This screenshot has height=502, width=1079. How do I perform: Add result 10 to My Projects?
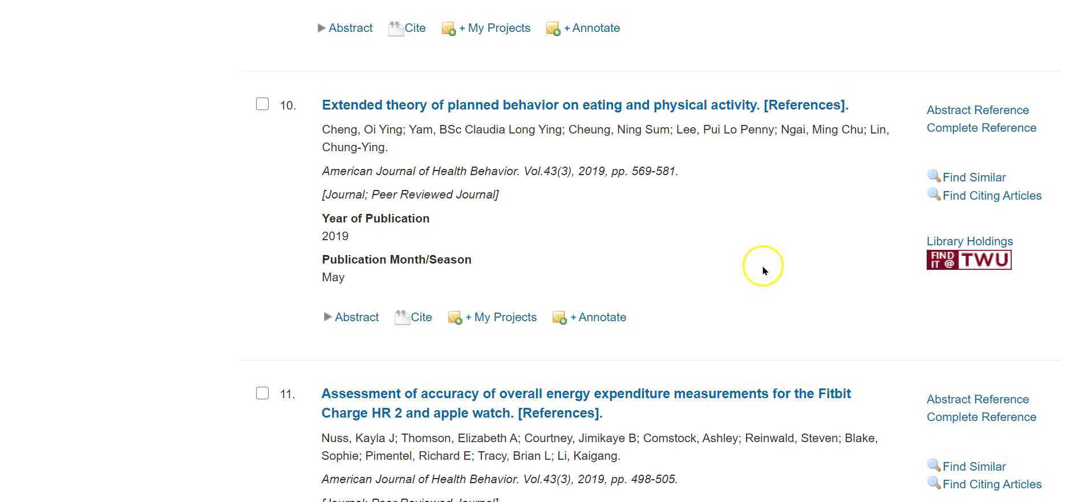click(455, 318)
